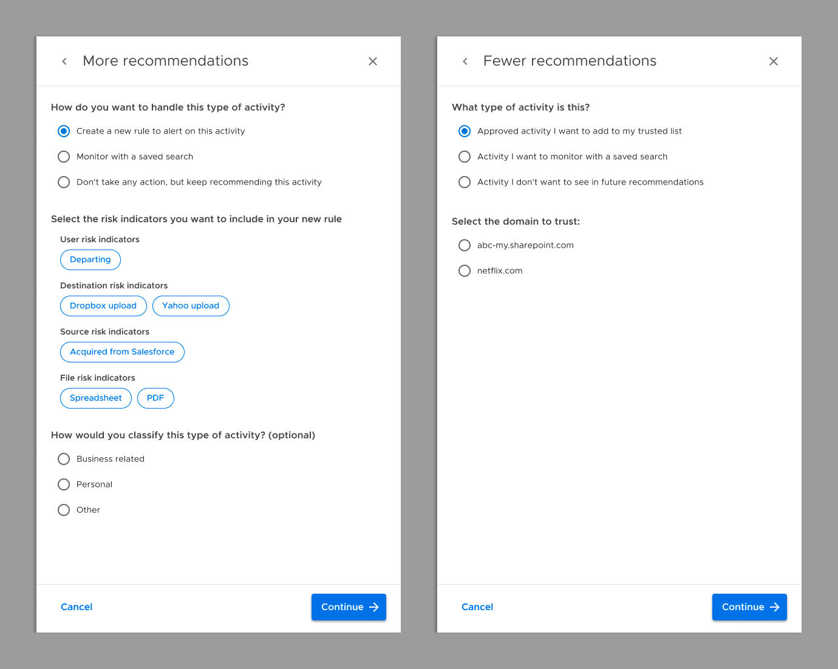This screenshot has width=838, height=669.
Task: Select abc-my.sharepoint.com domain to trust
Action: pyautogui.click(x=465, y=245)
